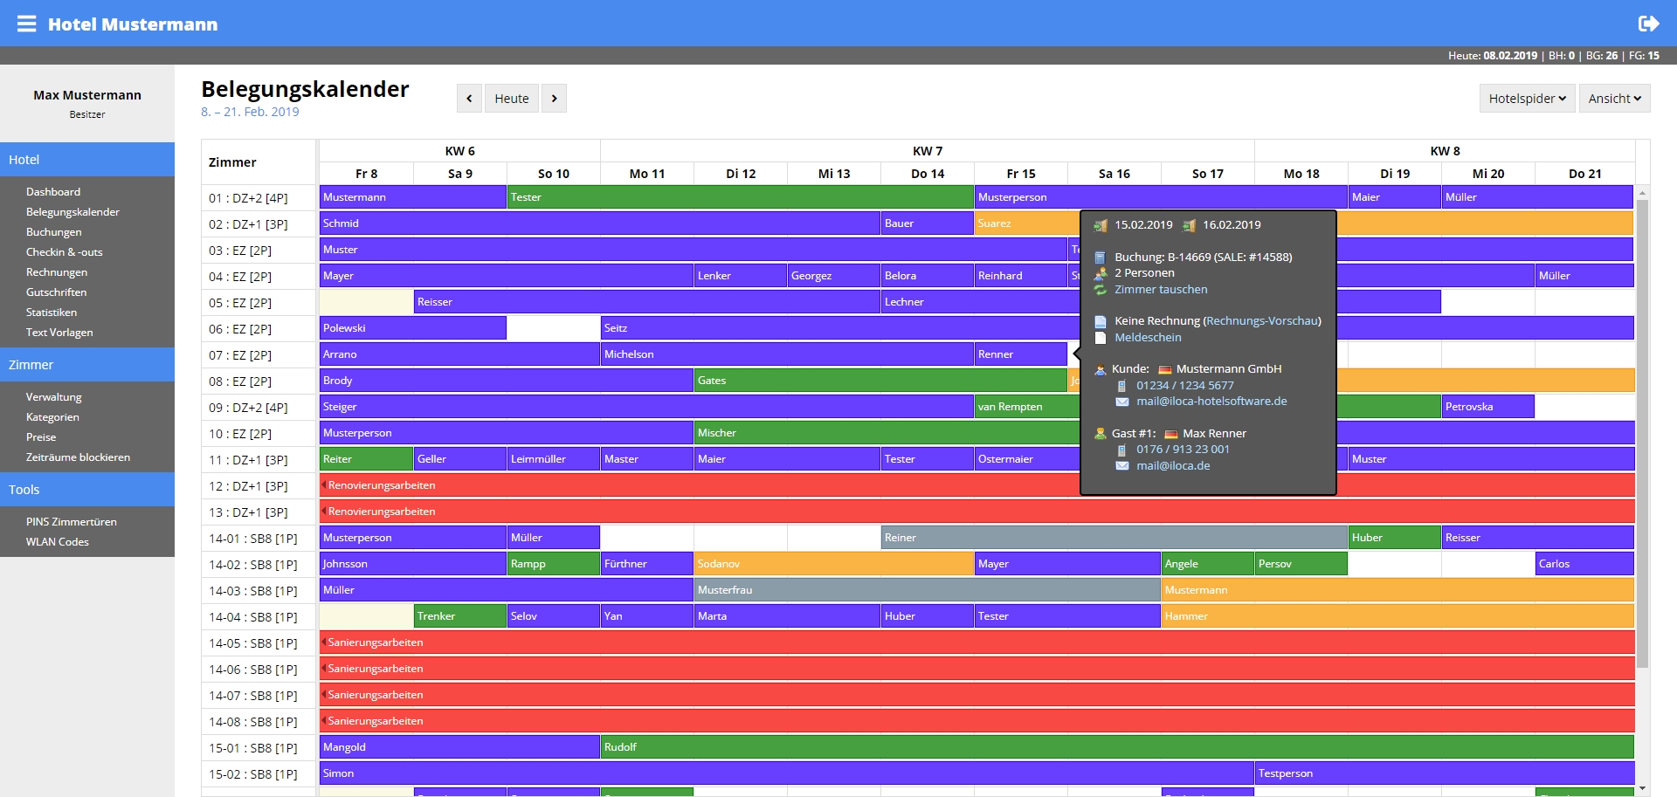Click the German flag beside Mustermann GmbH
Screen dimensions: 1677x797
tap(1164, 370)
